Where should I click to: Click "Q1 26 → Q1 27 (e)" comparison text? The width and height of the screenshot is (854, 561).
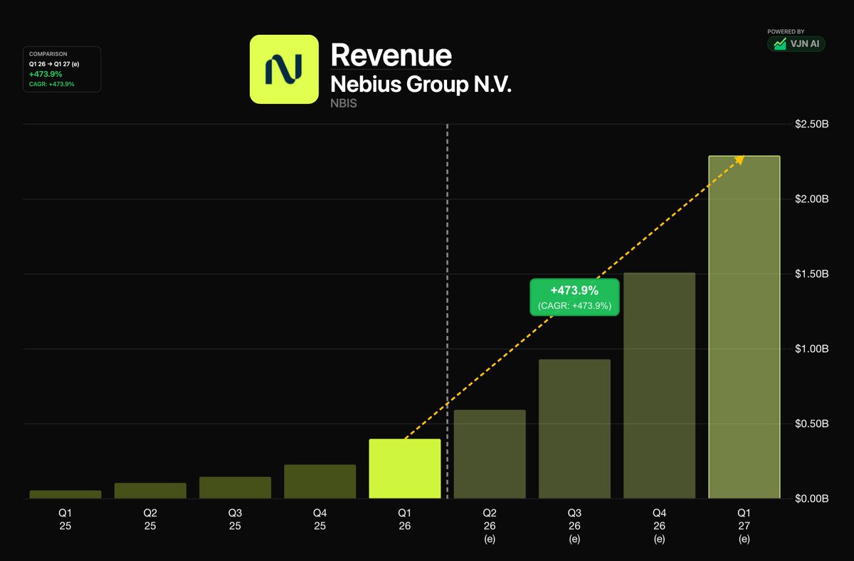pyautogui.click(x=55, y=63)
